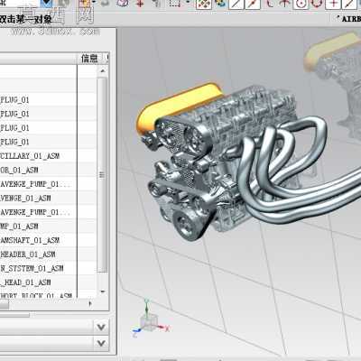Click the XYZ view triad in the viewport
The image size is (361, 361).
(x=151, y=319)
